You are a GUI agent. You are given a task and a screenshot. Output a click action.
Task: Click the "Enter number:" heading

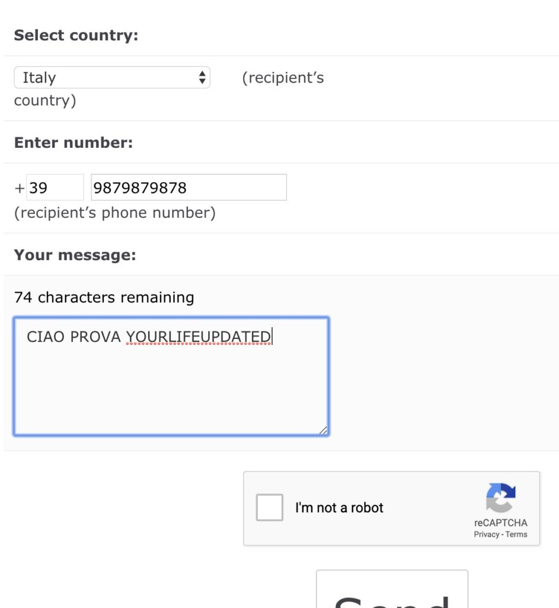tap(74, 142)
